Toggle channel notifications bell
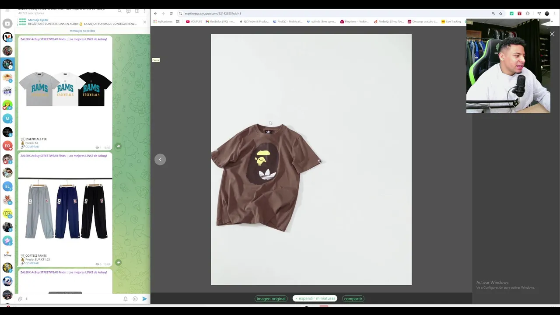 coord(126,299)
